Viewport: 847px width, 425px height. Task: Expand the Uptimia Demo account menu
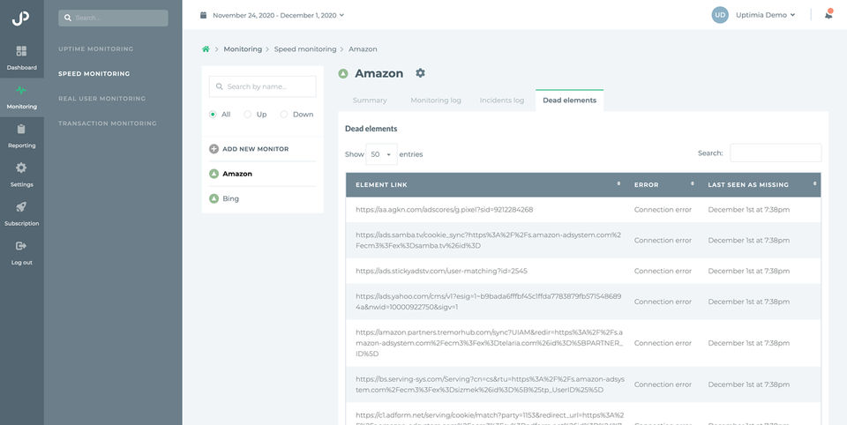[x=754, y=15]
